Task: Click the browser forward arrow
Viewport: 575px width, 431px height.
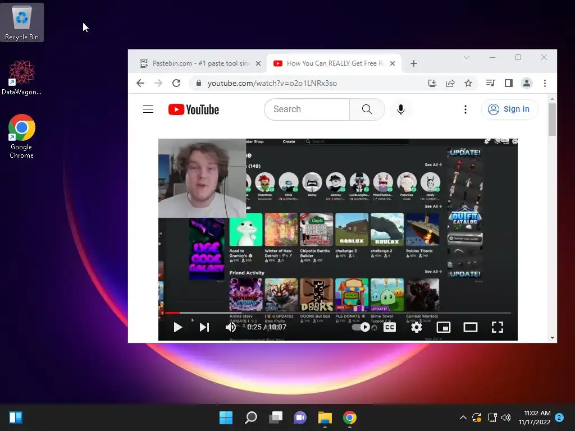Action: tap(158, 83)
